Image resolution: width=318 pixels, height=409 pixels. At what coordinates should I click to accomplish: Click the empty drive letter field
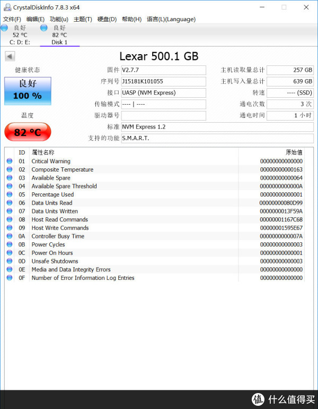(164, 116)
